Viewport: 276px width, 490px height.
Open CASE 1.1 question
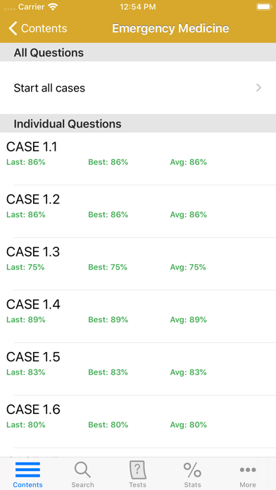point(138,158)
